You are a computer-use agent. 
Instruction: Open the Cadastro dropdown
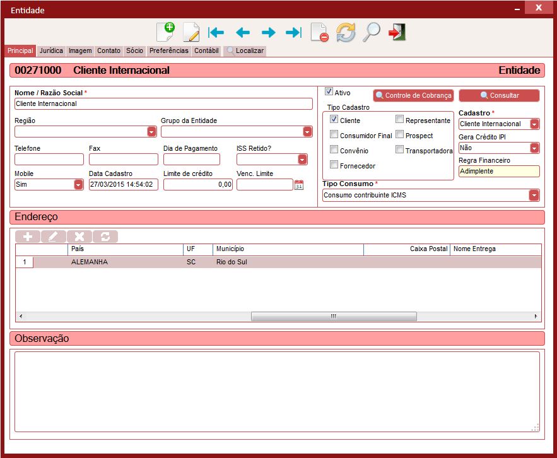pos(534,124)
